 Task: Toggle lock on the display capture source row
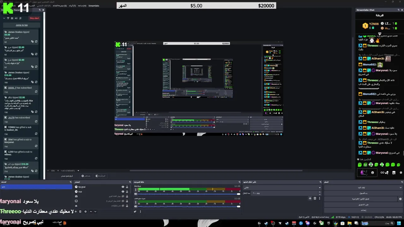pyautogui.click(x=127, y=201)
